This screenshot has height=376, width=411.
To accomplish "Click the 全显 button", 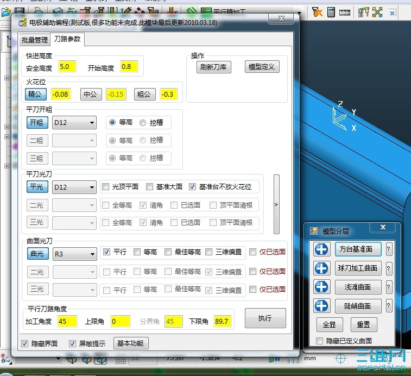I will (x=330, y=324).
